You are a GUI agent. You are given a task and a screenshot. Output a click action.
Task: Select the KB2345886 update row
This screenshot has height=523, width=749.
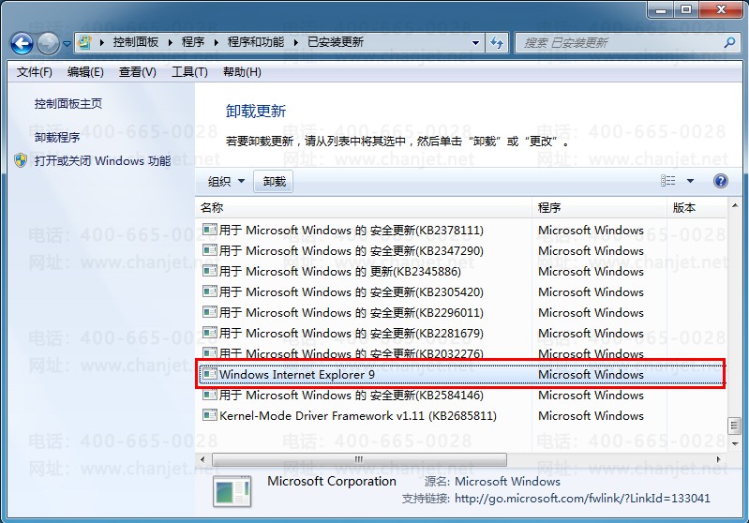461,271
